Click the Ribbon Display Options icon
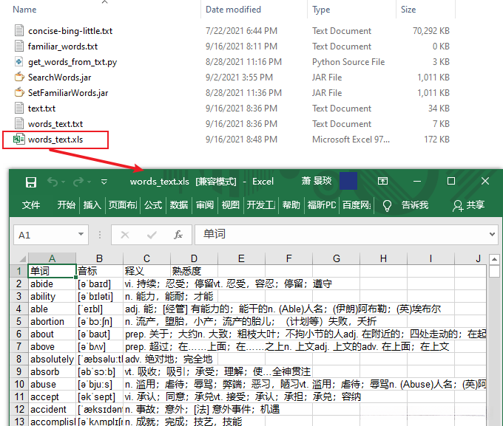503x426 pixels. coord(382,181)
